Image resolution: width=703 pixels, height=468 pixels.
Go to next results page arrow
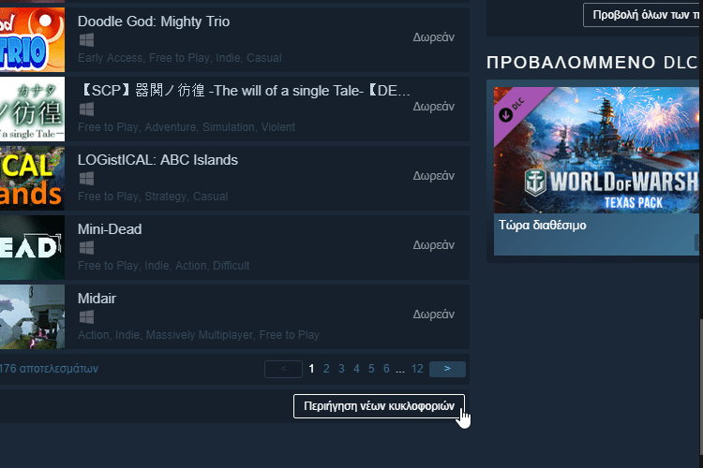coord(447,369)
